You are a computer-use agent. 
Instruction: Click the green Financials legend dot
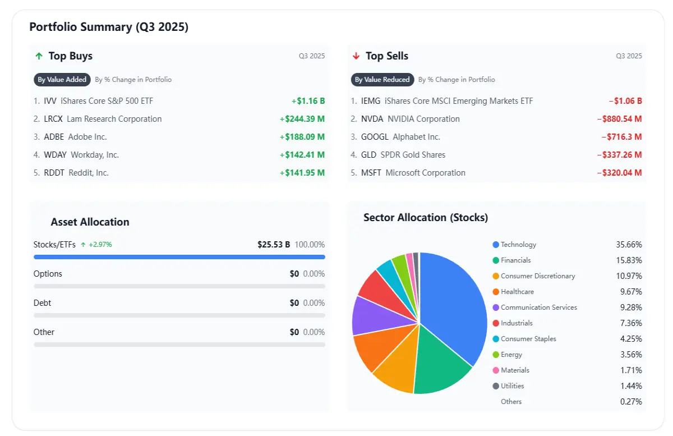496,260
